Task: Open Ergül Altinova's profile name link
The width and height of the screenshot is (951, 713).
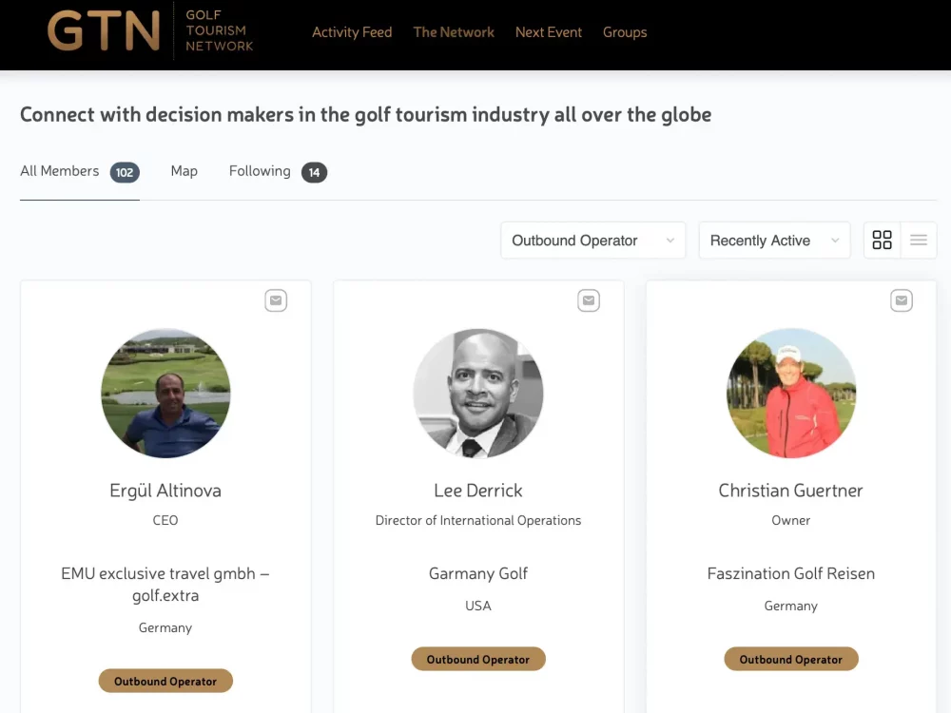Action: [x=165, y=491]
